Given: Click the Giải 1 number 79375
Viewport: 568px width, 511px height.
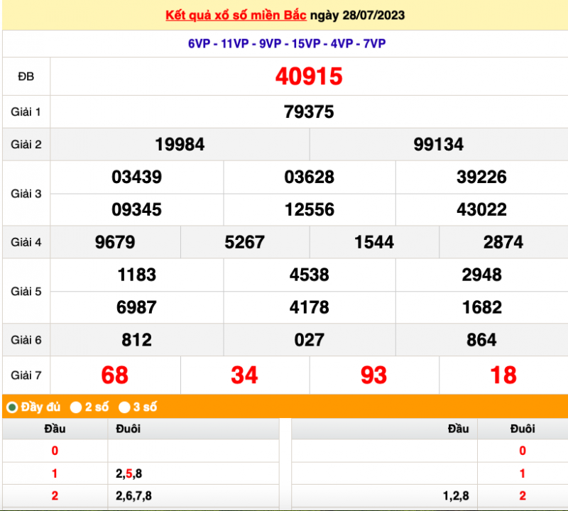Looking at the screenshot, I should click(x=310, y=111).
